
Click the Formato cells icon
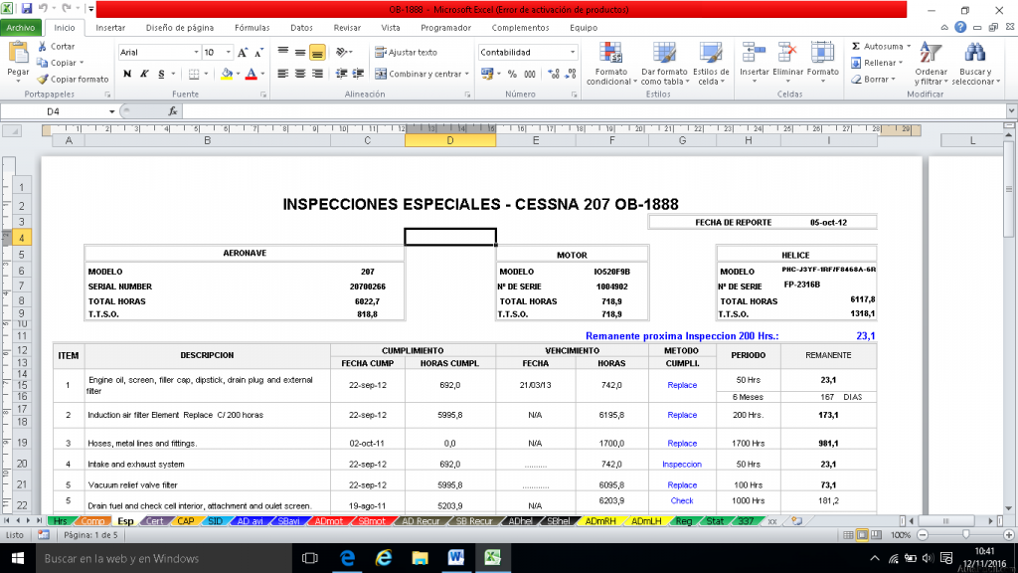(822, 54)
